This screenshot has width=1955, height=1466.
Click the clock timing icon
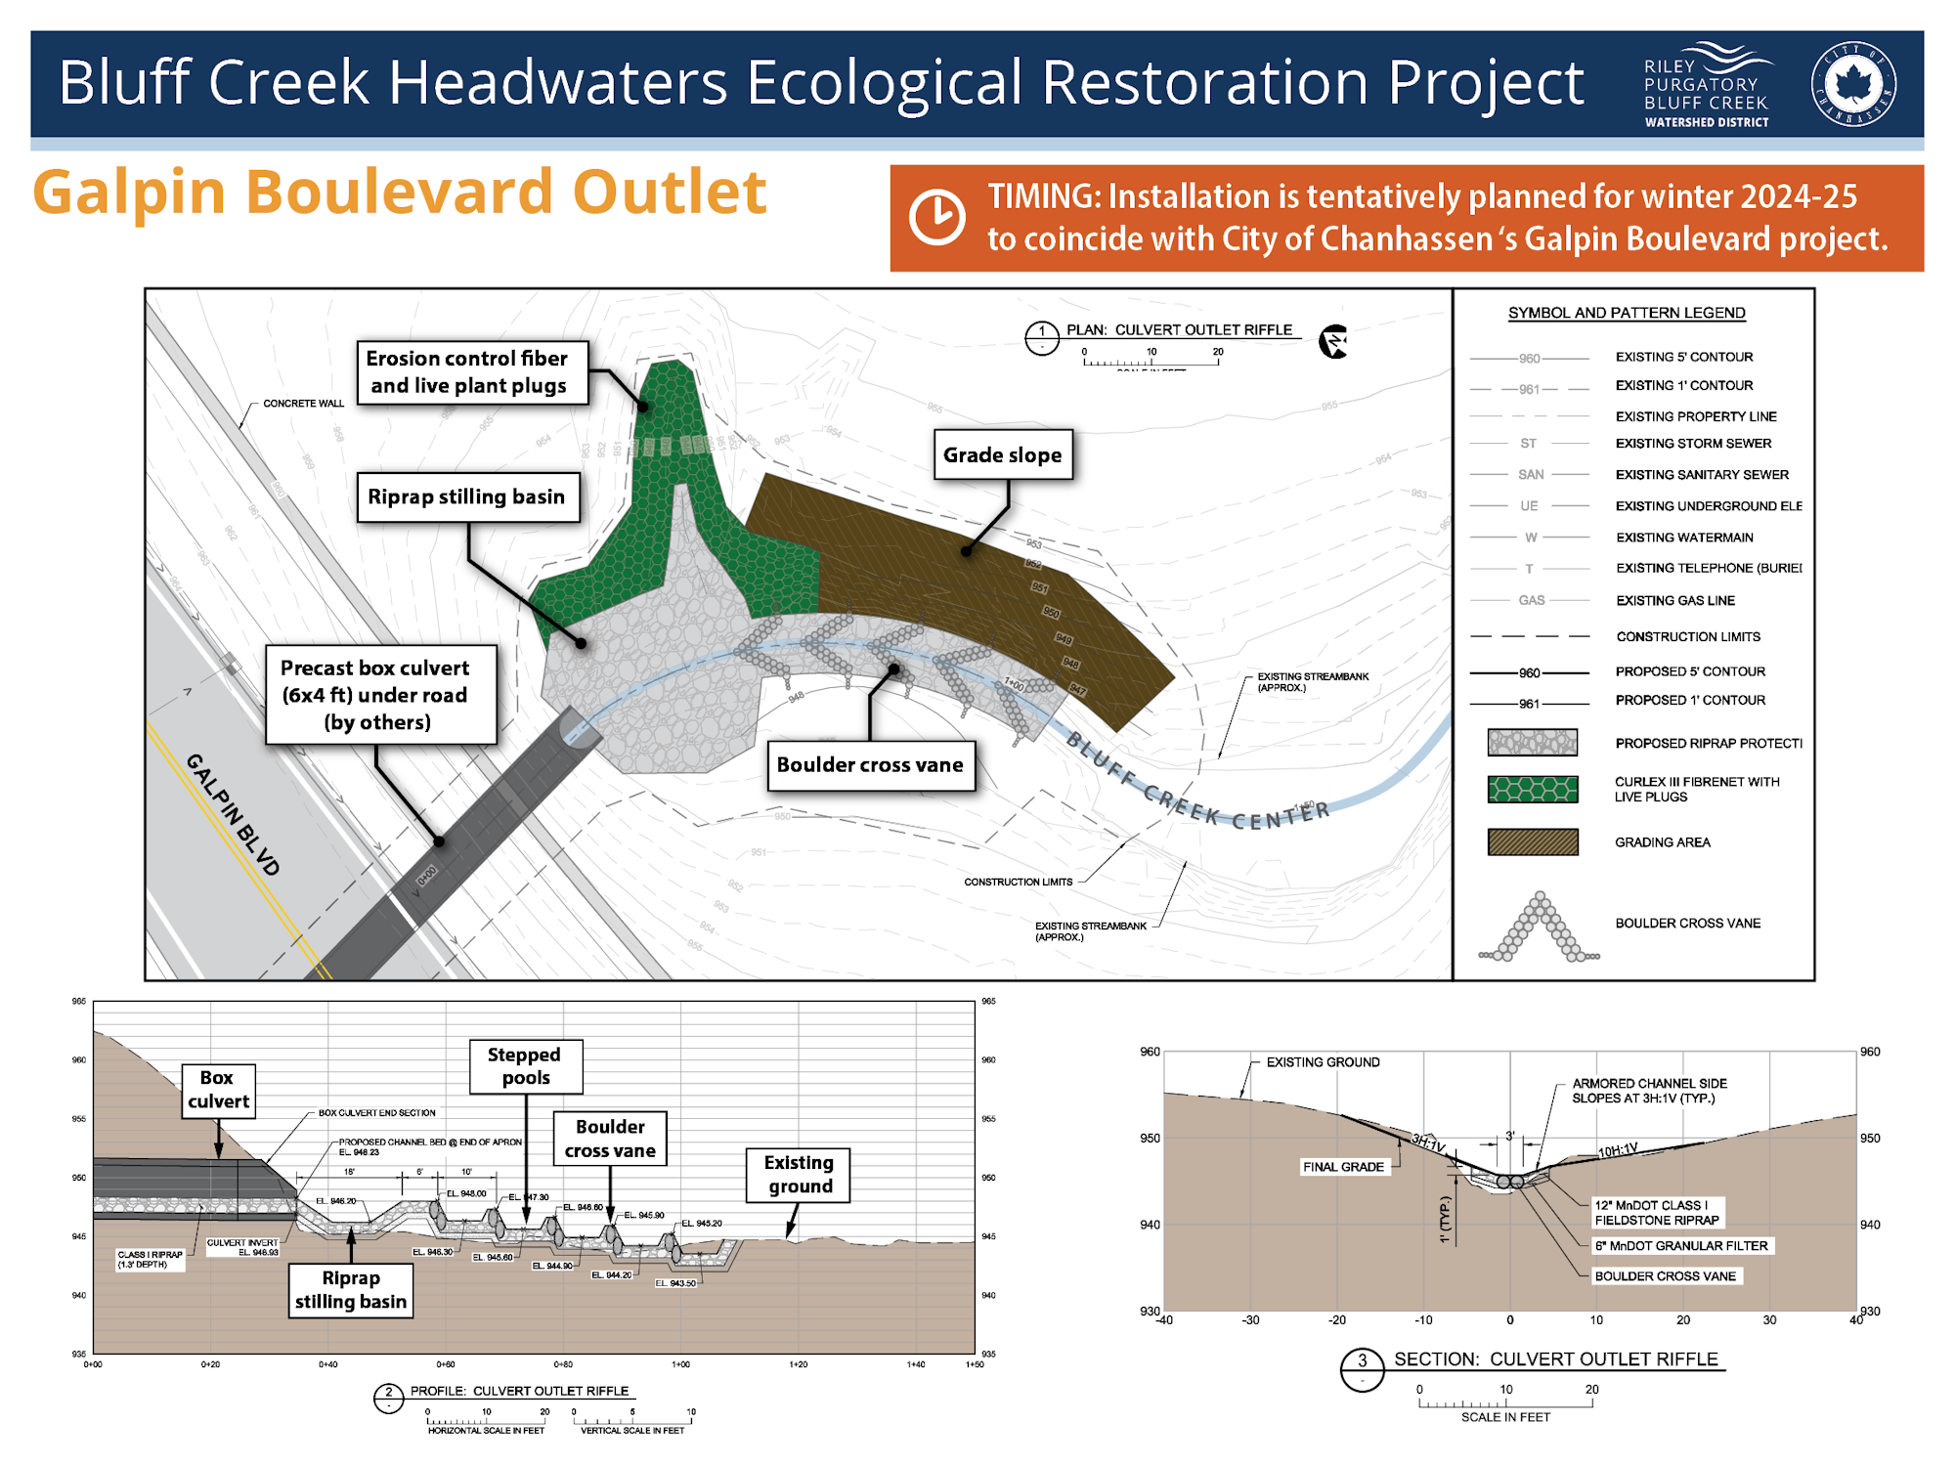click(936, 217)
